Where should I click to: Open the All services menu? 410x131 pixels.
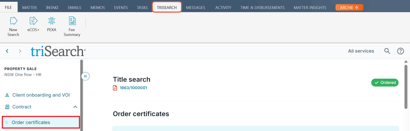[361, 51]
